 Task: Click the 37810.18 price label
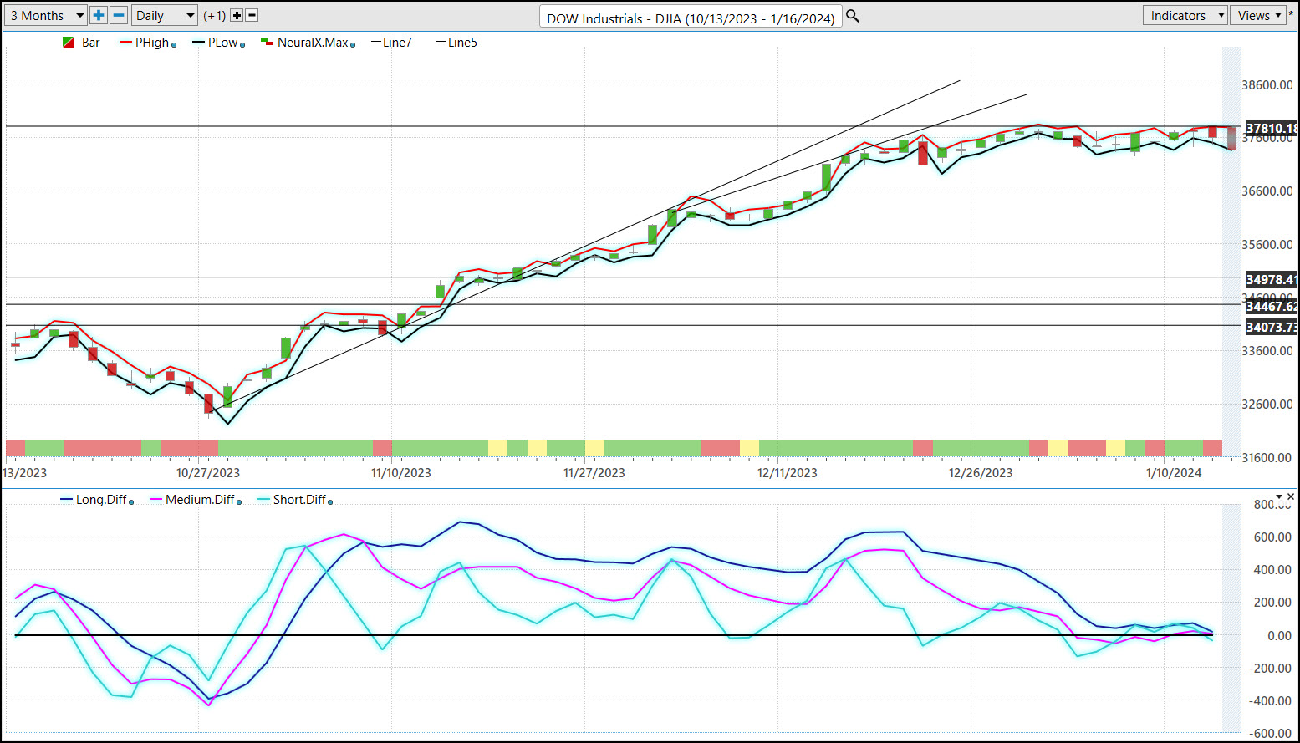point(1271,128)
